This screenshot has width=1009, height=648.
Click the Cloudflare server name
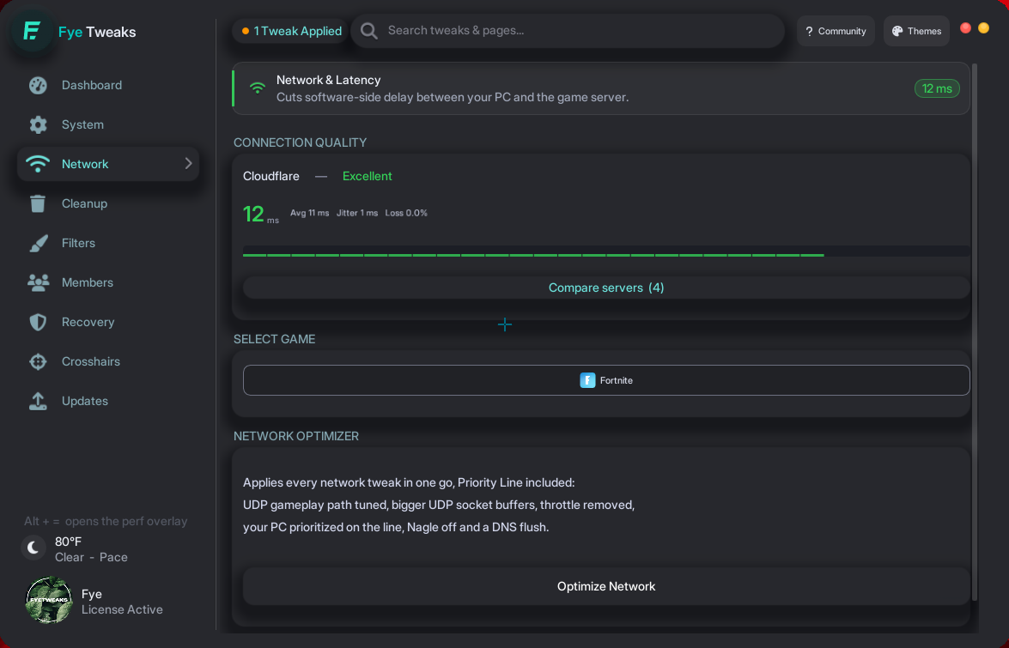(x=270, y=176)
